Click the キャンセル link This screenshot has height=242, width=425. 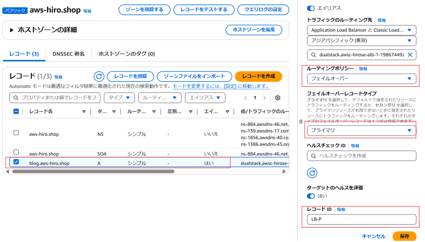coord(373,236)
